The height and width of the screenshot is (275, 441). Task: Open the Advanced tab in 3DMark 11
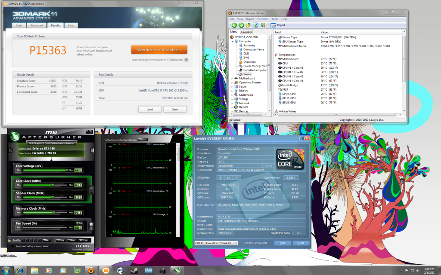click(37, 25)
